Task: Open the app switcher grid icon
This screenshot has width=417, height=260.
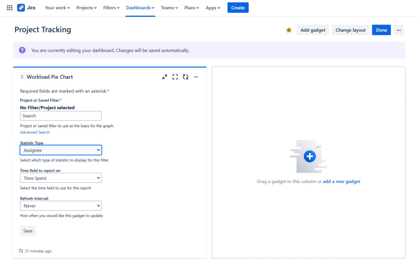Action: [9, 8]
